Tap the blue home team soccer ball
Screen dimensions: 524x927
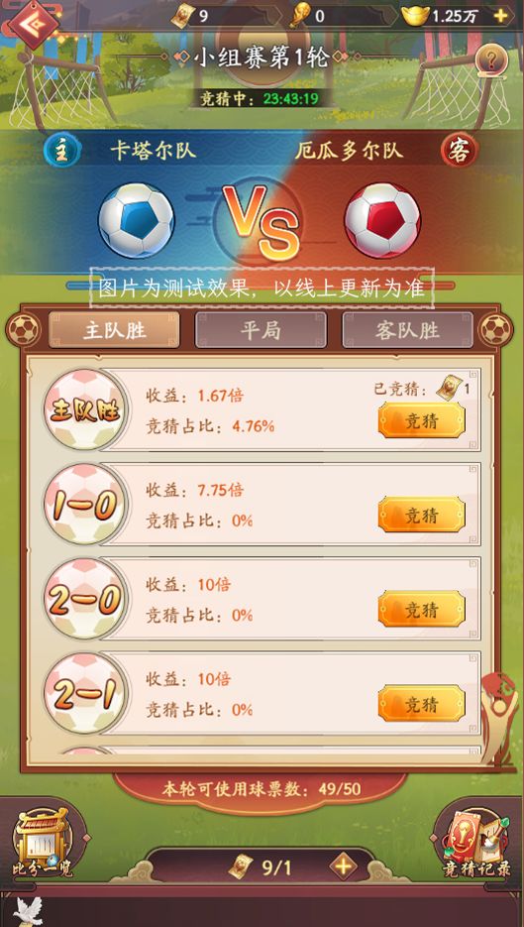click(137, 220)
